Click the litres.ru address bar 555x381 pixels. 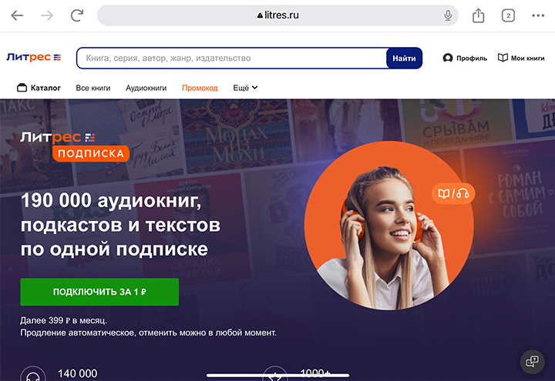click(x=277, y=15)
